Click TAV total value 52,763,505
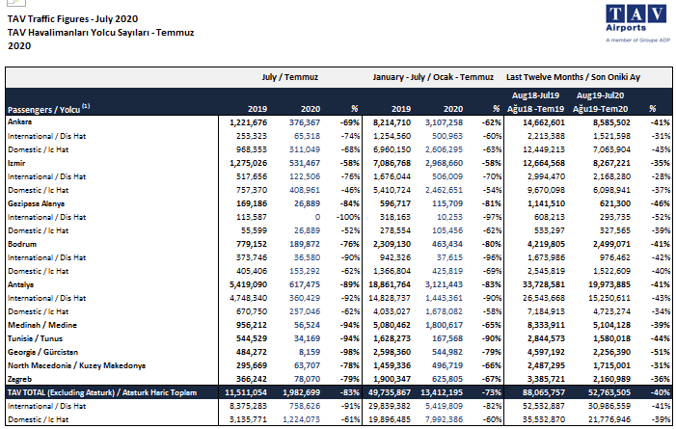676x429 pixels. 608,392
